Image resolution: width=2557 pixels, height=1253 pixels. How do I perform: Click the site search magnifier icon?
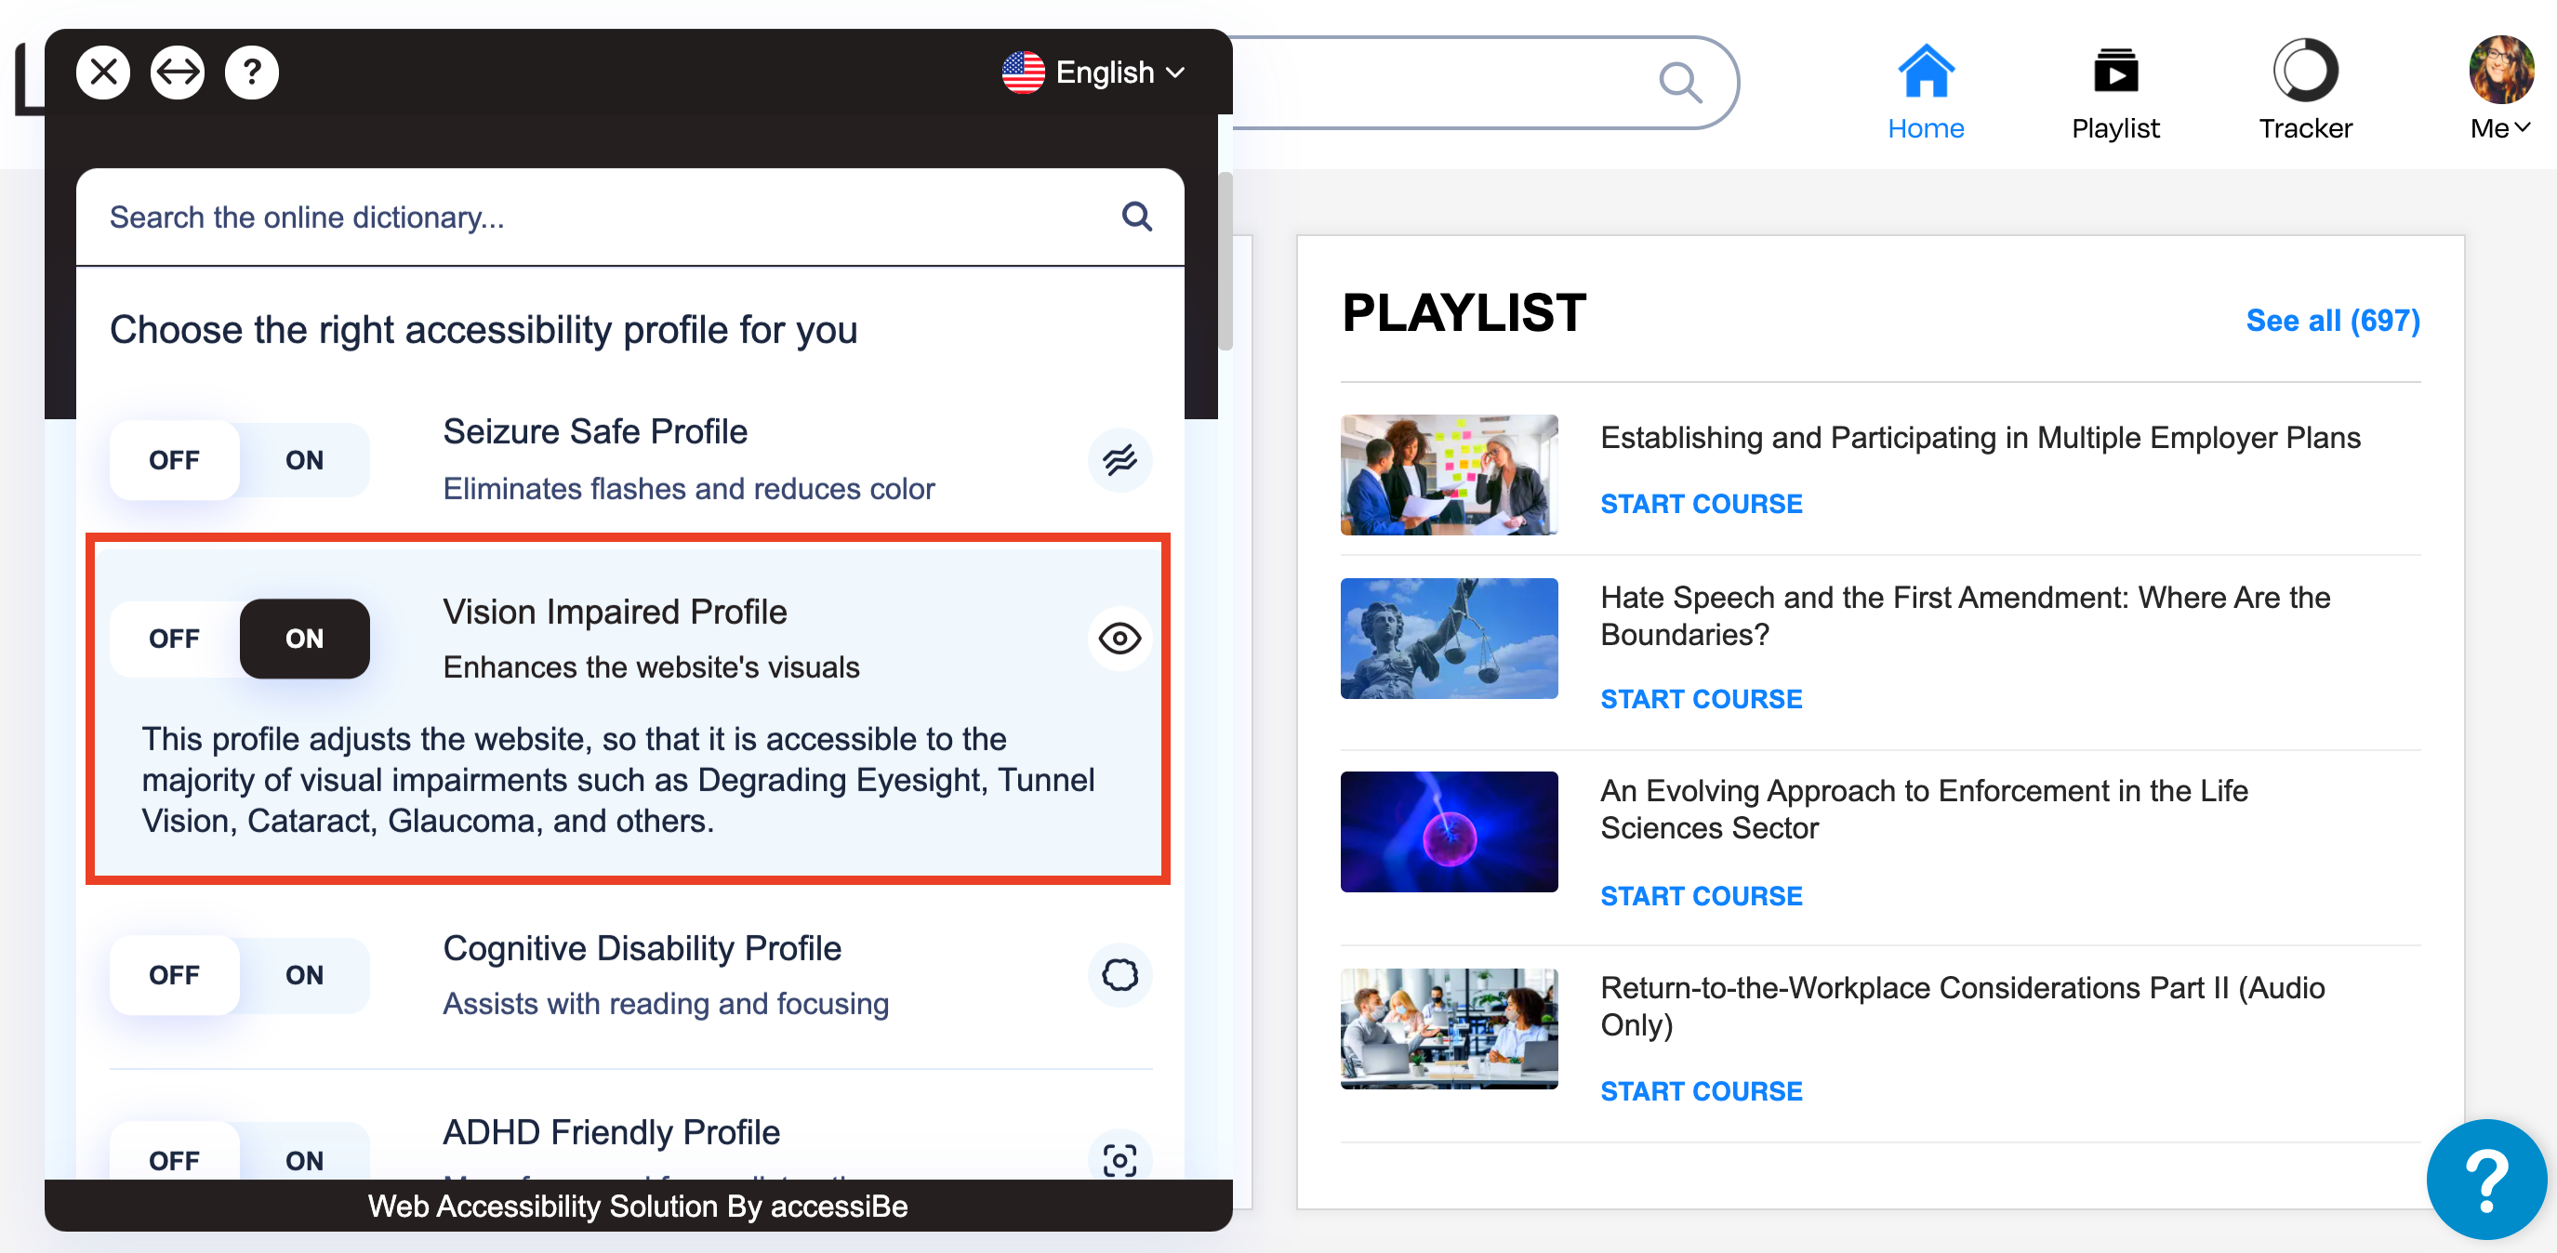click(x=1679, y=83)
